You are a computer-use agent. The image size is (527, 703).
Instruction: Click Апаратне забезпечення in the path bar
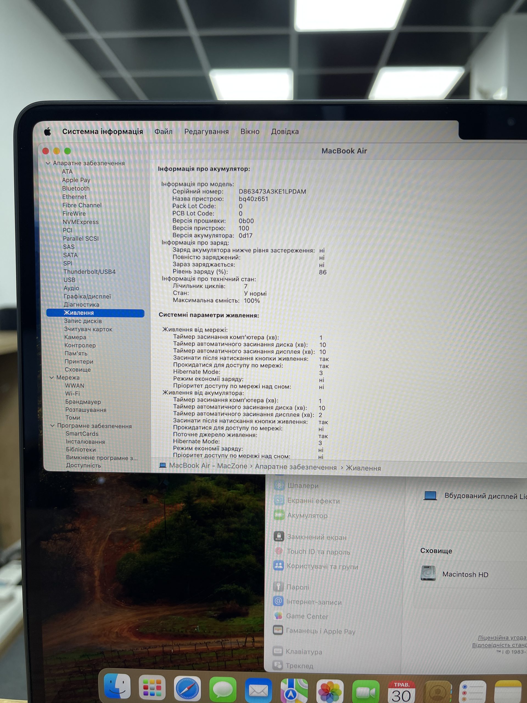pos(296,467)
